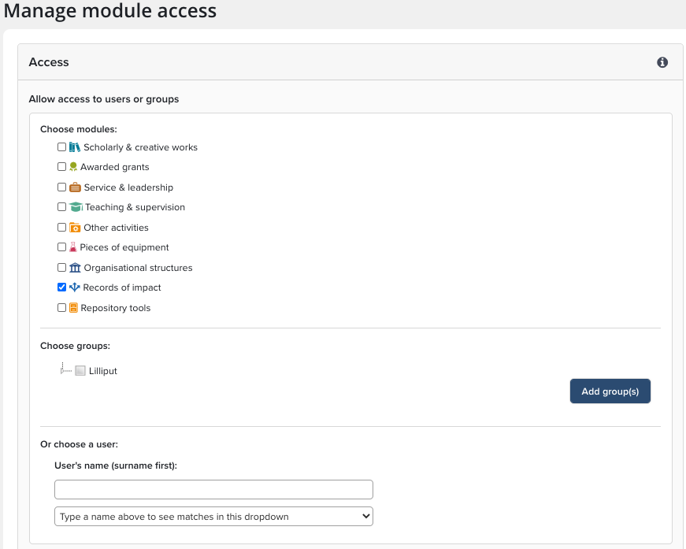
Task: Tick the Repository tools checkbox
Action: tap(62, 308)
